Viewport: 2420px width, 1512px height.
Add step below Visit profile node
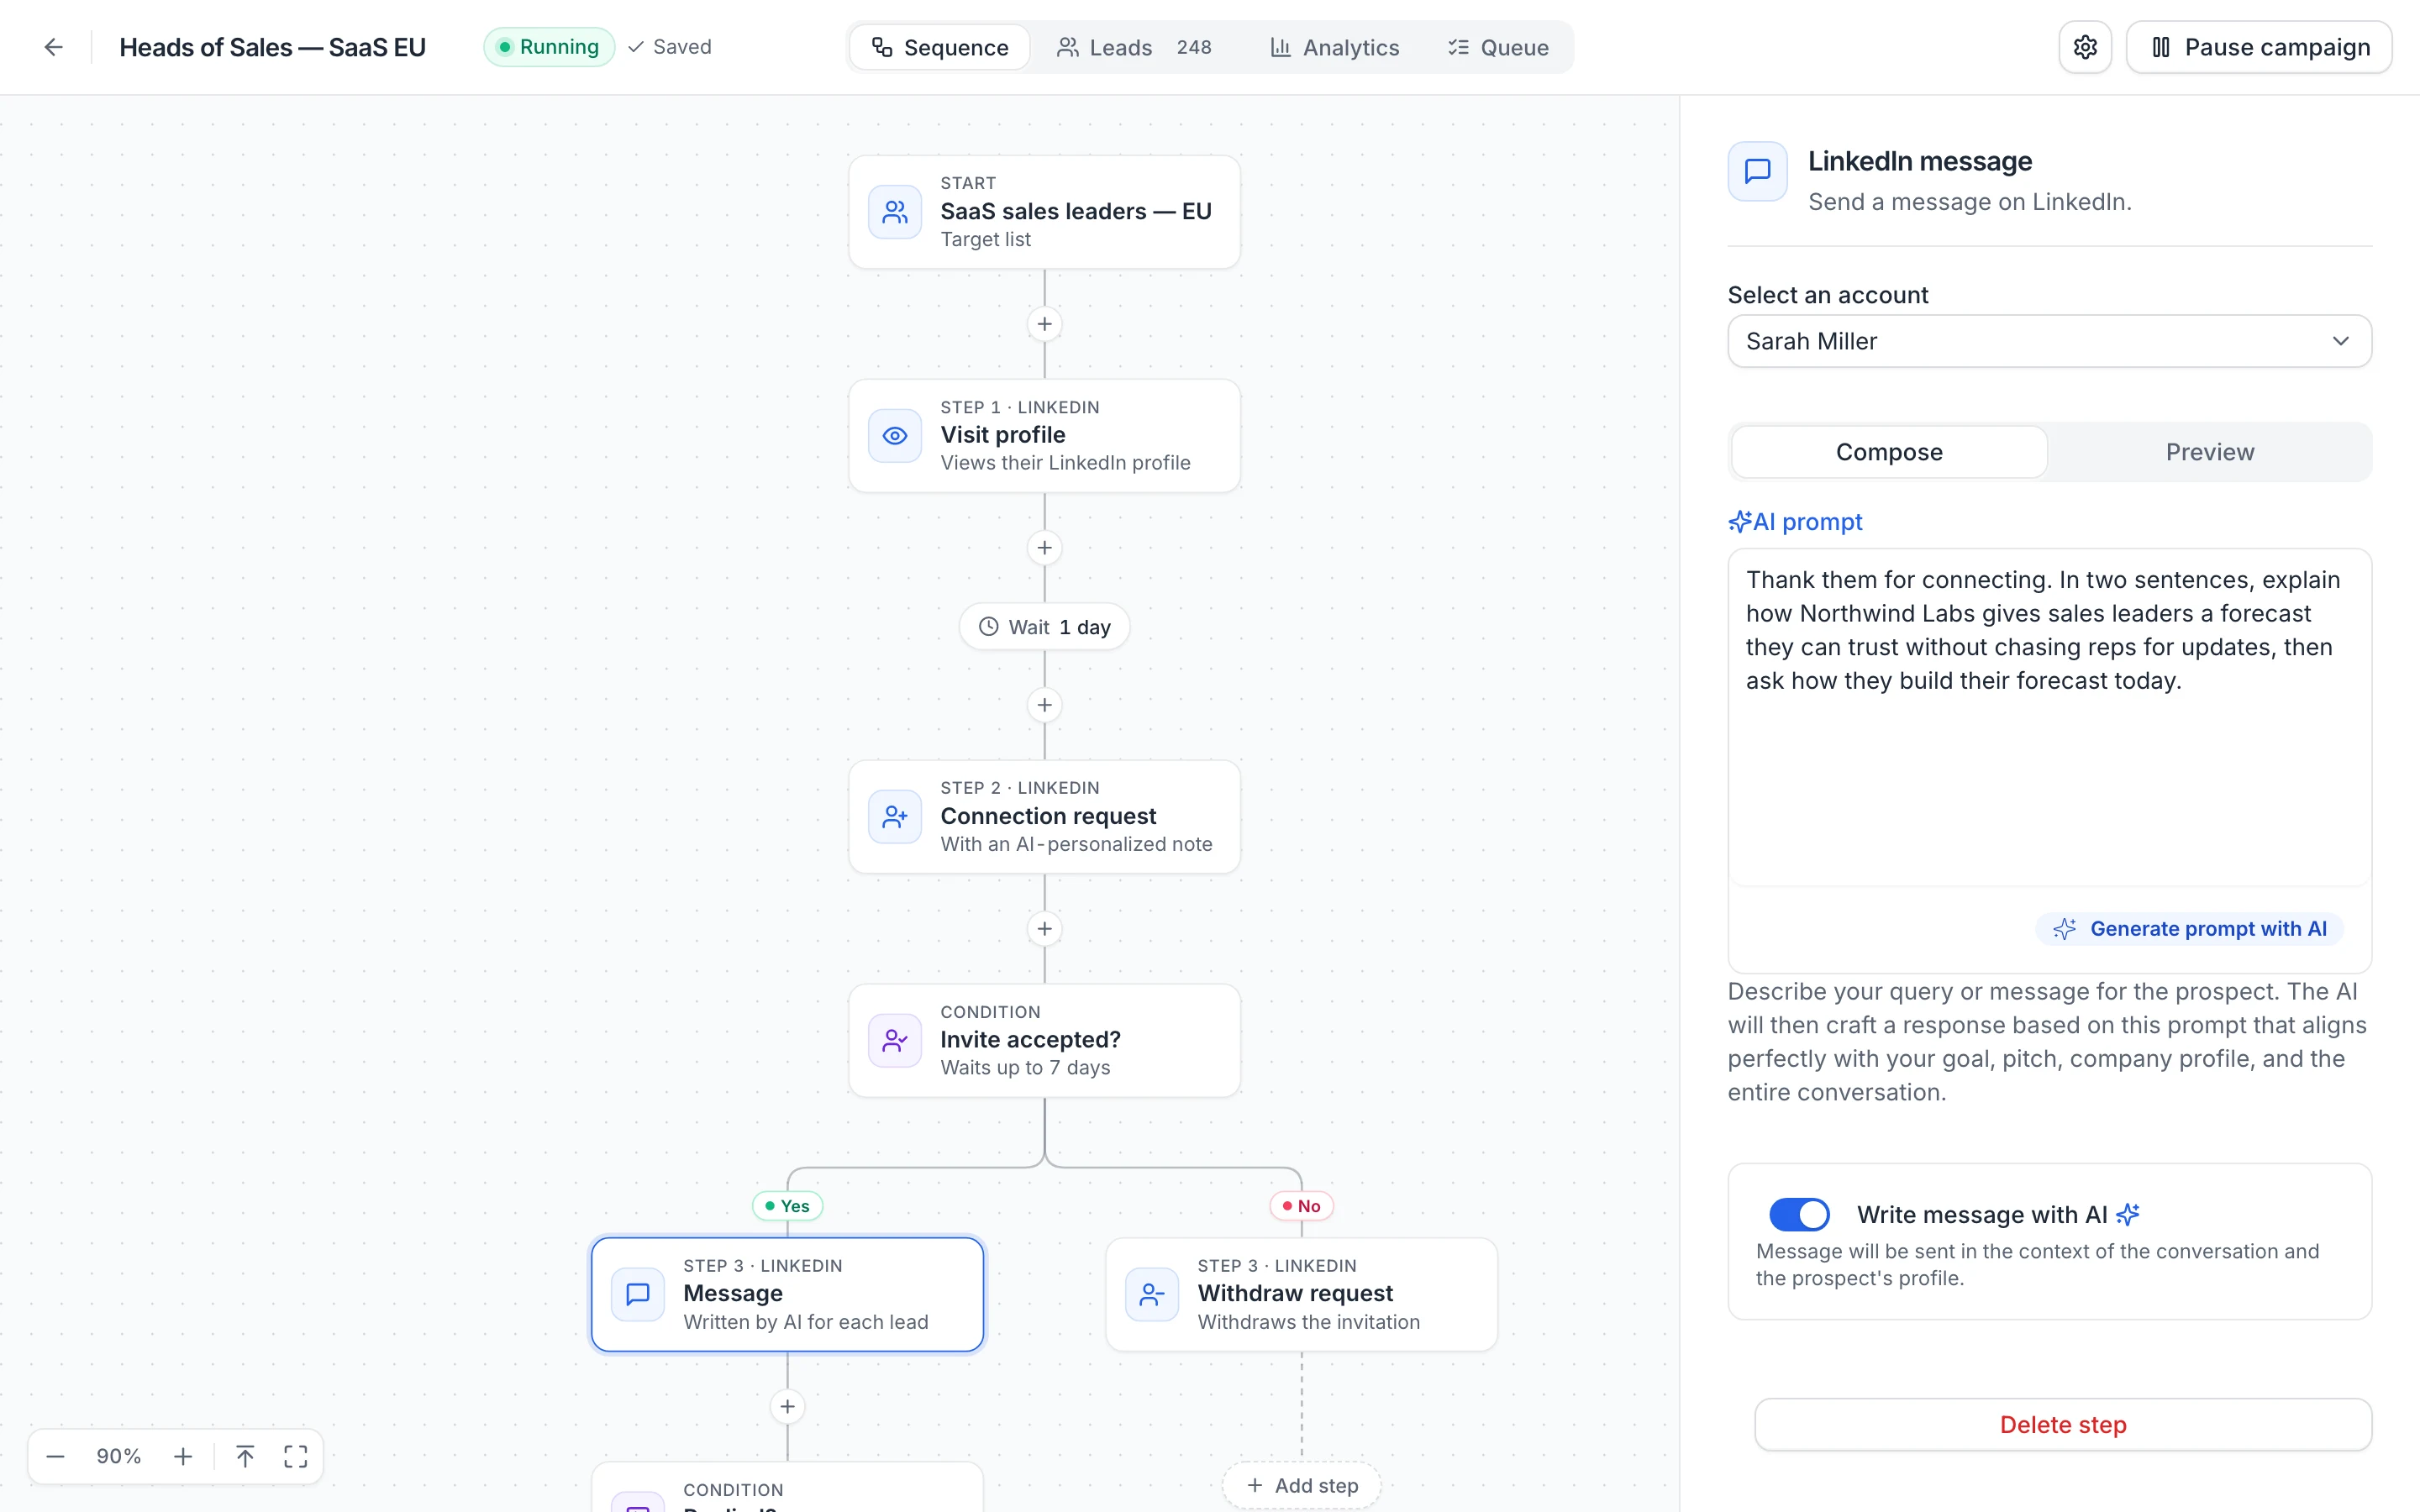(x=1044, y=548)
